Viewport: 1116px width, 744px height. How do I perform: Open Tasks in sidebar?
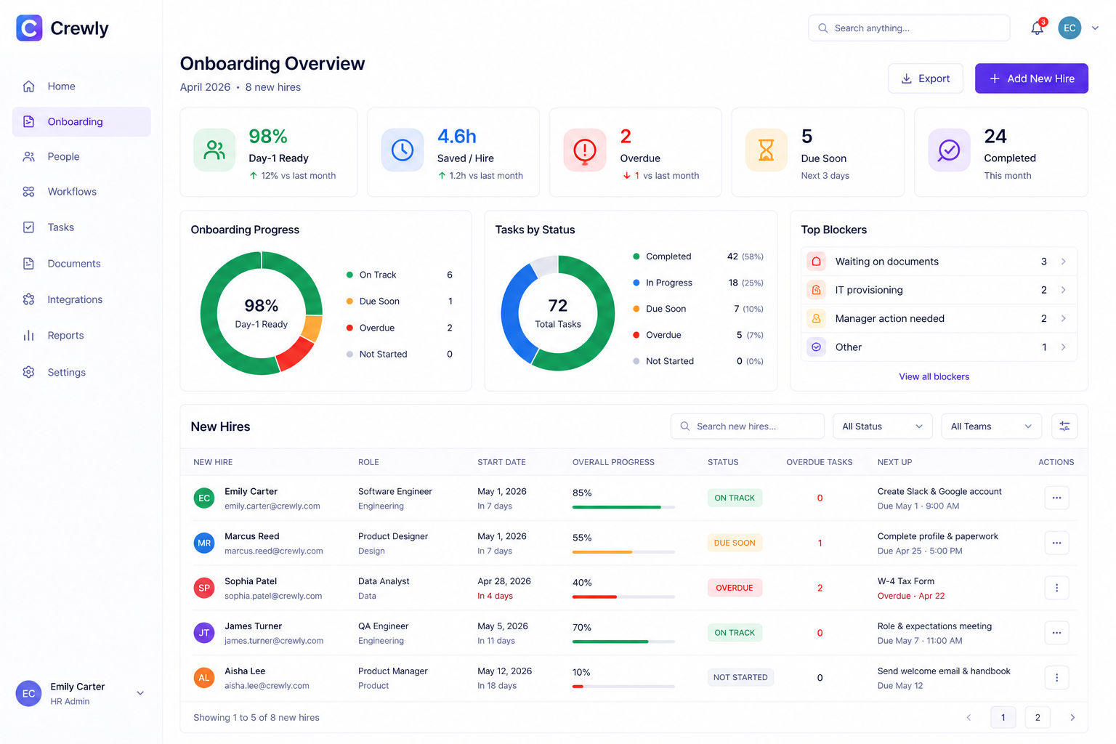pos(81,227)
